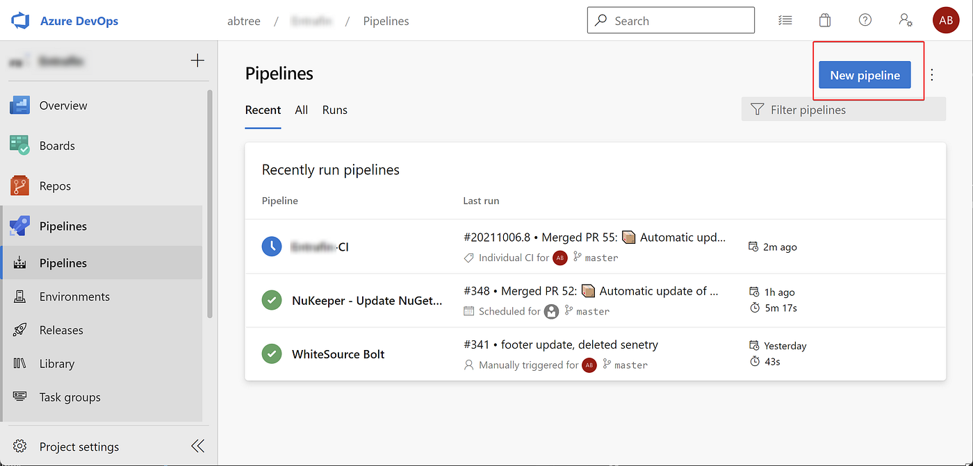973x466 pixels.
Task: Click the sidebar vertical scrollbar
Action: coord(209,203)
